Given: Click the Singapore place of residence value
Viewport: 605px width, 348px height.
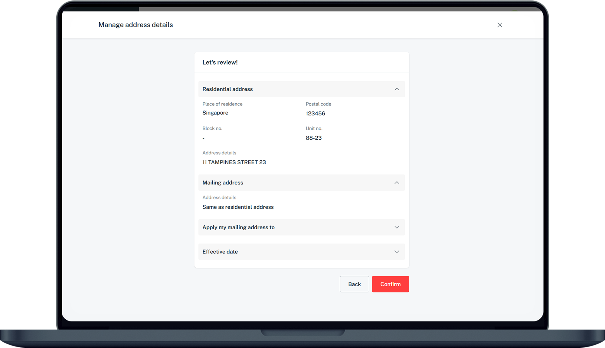Looking at the screenshot, I should pos(215,113).
